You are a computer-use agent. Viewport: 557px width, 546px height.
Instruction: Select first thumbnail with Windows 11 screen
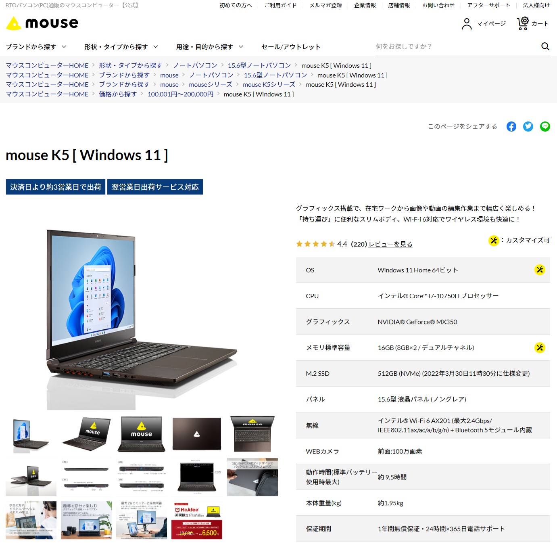pos(31,434)
